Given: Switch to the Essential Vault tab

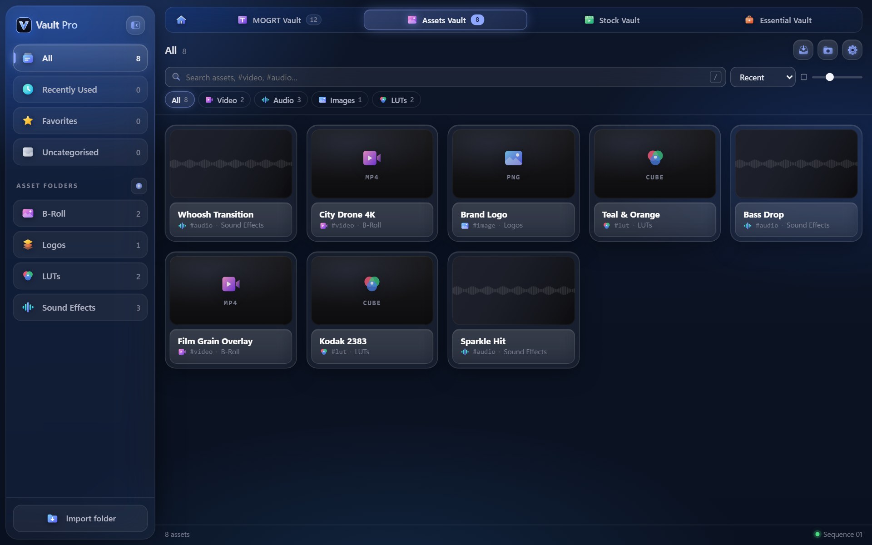Looking at the screenshot, I should (x=778, y=20).
